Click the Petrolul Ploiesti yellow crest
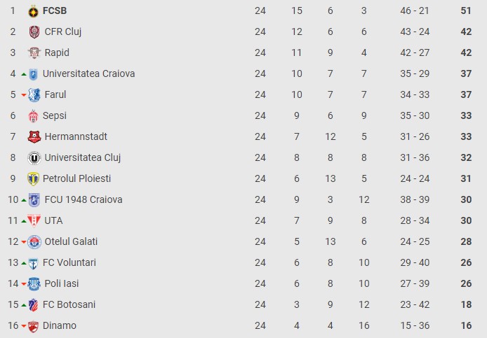Image resolution: width=487 pixels, height=338 pixels. 33,178
